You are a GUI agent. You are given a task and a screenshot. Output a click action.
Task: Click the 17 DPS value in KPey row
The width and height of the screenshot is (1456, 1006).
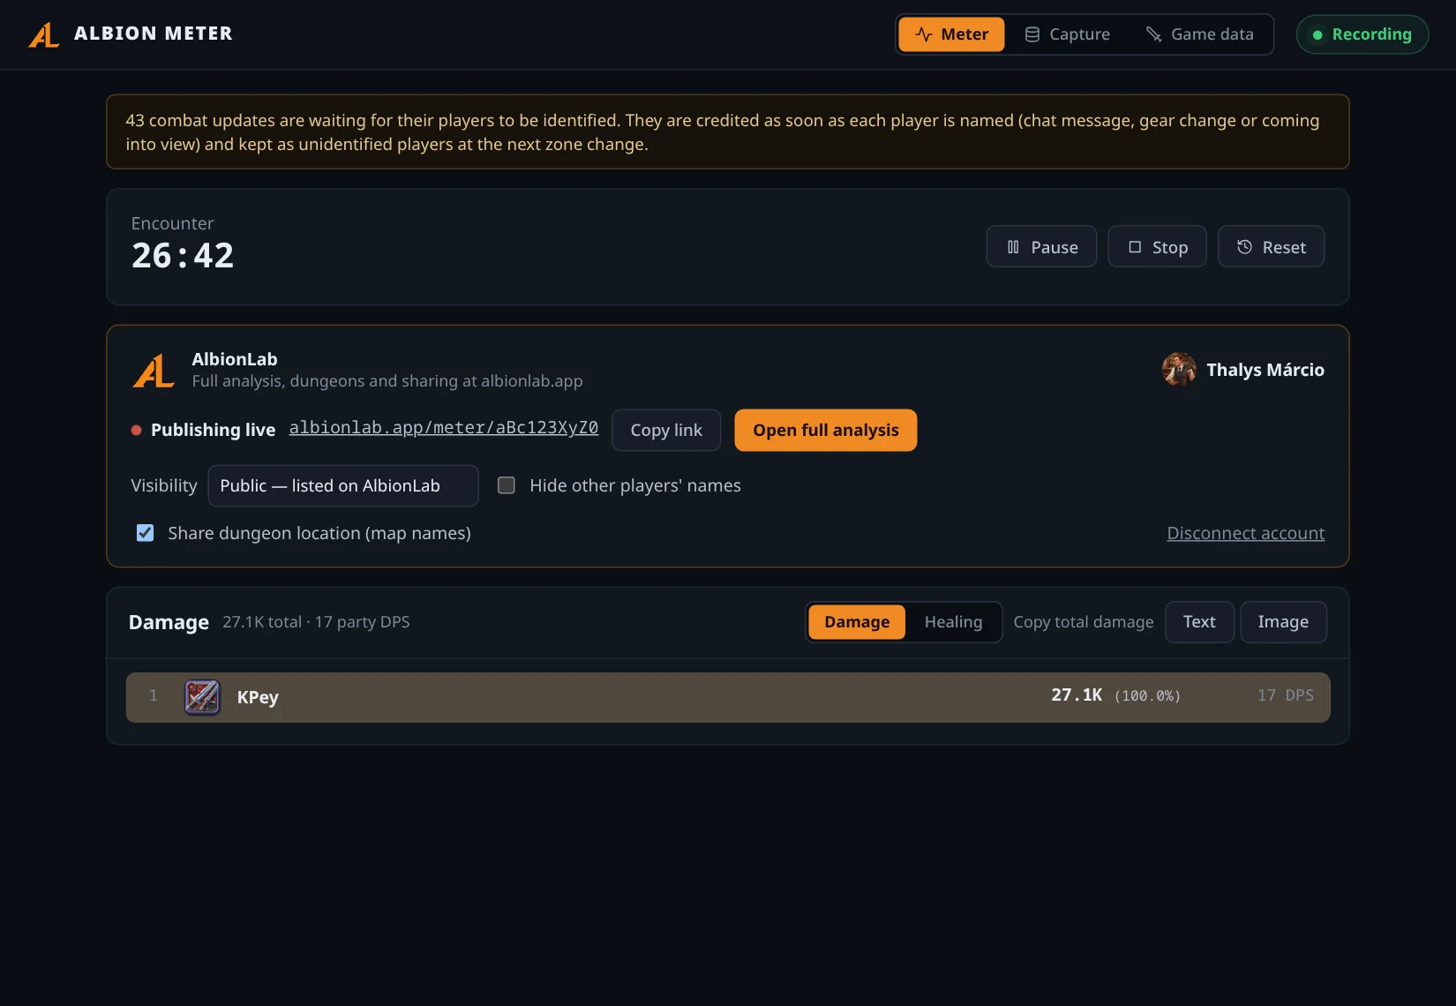pyautogui.click(x=1286, y=695)
